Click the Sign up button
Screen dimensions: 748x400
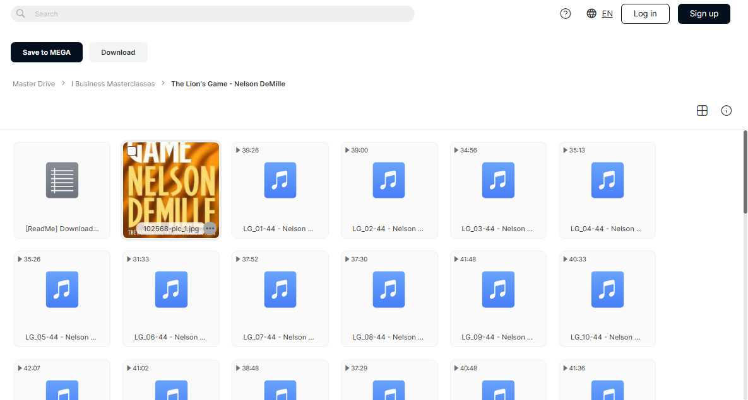pyautogui.click(x=704, y=14)
